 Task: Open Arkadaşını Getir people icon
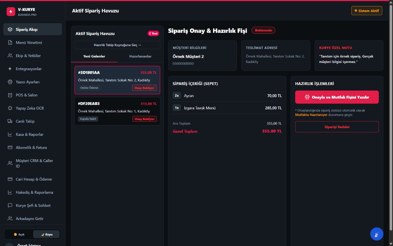(10, 219)
